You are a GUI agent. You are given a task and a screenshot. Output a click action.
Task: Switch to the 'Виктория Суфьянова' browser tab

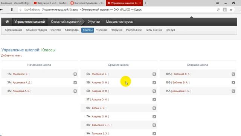87,3
